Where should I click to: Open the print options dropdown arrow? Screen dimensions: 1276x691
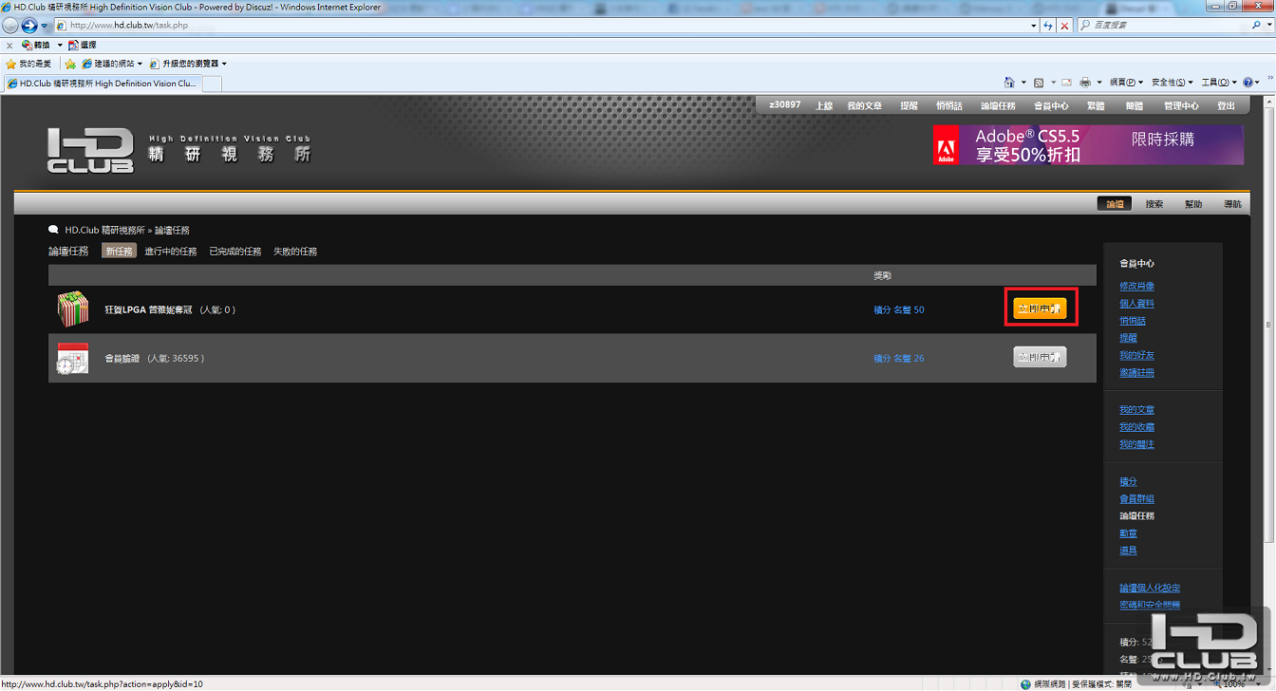point(1099,83)
